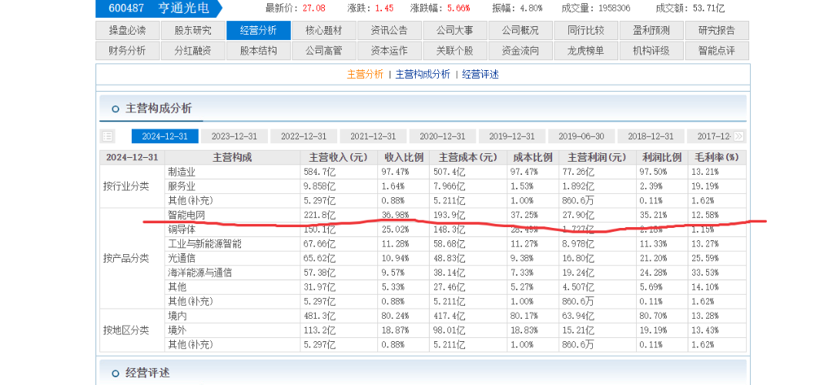The height and width of the screenshot is (385, 837).
Task: Click the 最新价 27.08 value
Action: coord(314,8)
